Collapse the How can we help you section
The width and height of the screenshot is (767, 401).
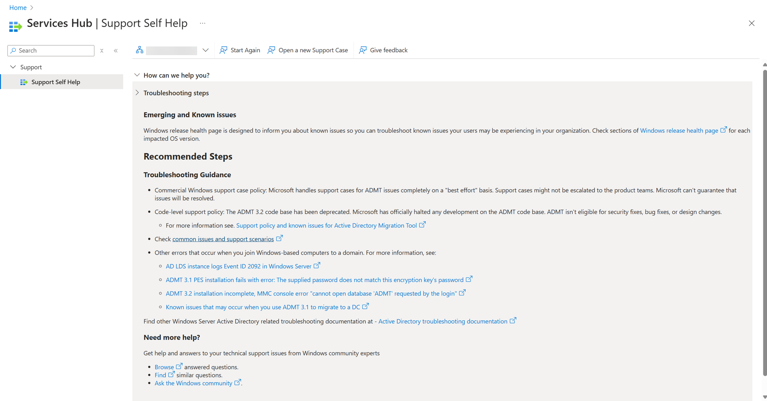[x=137, y=75]
